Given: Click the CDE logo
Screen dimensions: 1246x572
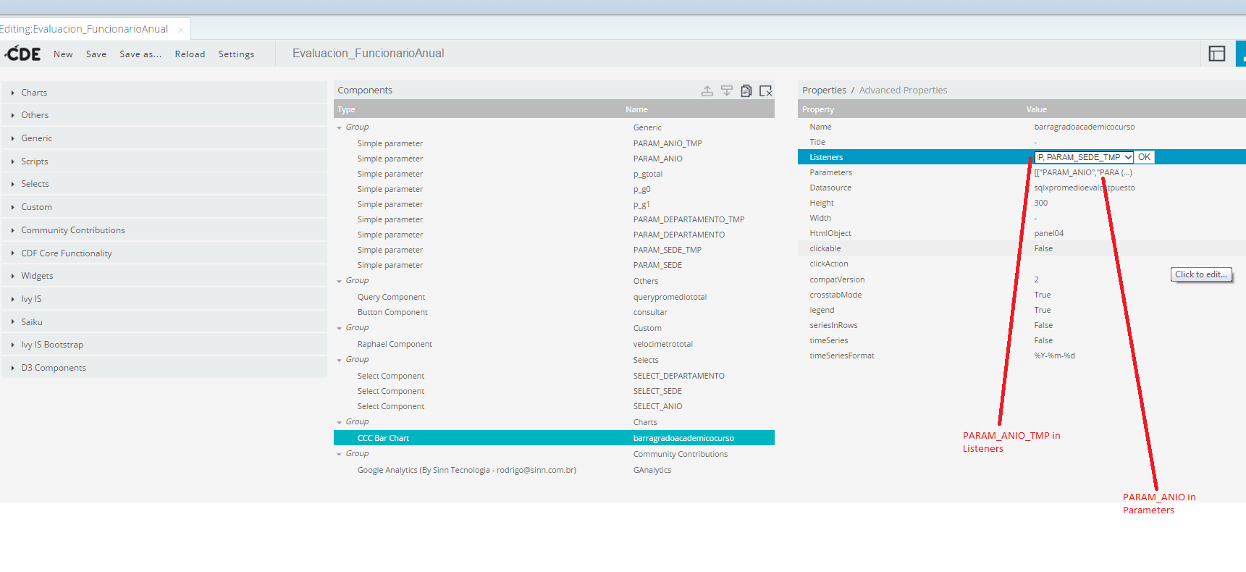Looking at the screenshot, I should coord(23,54).
